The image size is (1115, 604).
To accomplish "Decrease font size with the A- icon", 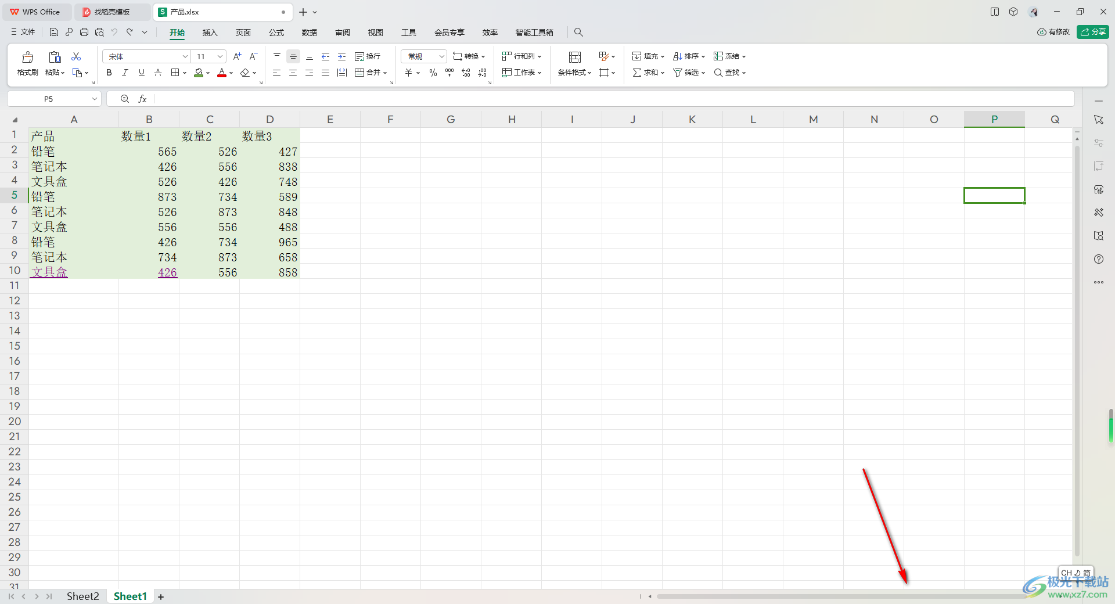I will 253,56.
